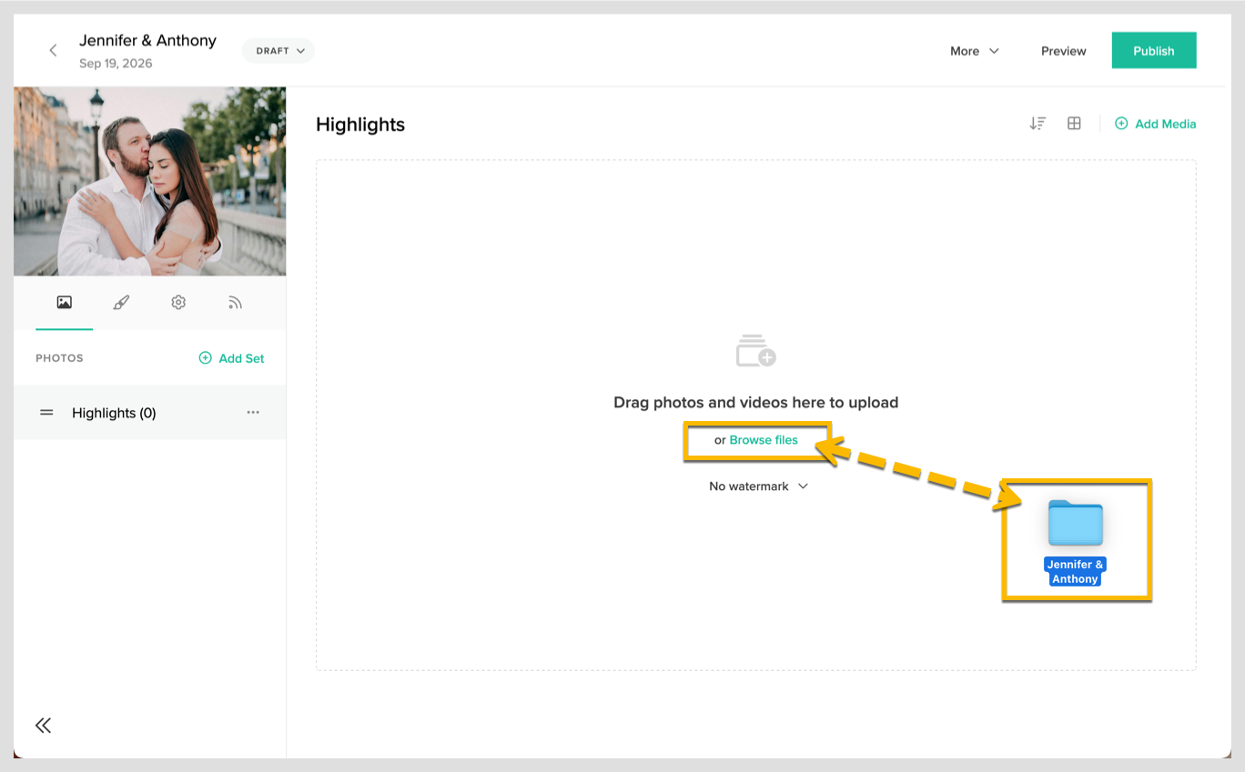Image resolution: width=1245 pixels, height=772 pixels.
Task: Collapse the sidebar with double-arrow icon
Action: tap(43, 725)
